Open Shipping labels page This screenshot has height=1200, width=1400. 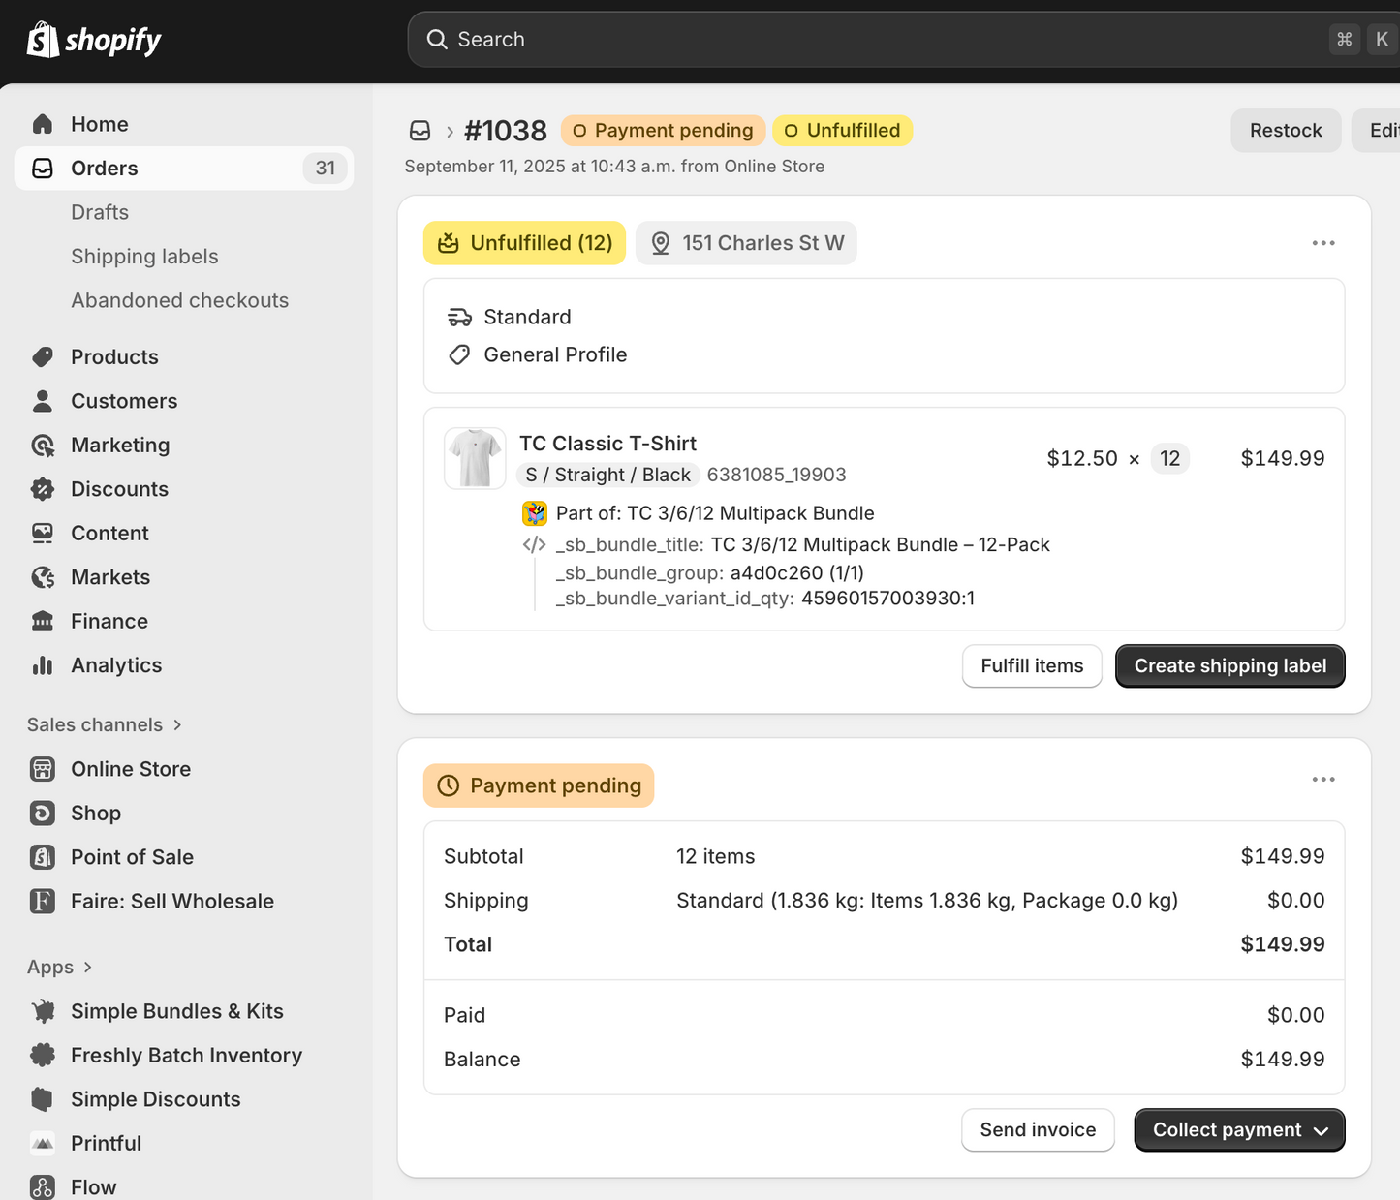click(144, 257)
